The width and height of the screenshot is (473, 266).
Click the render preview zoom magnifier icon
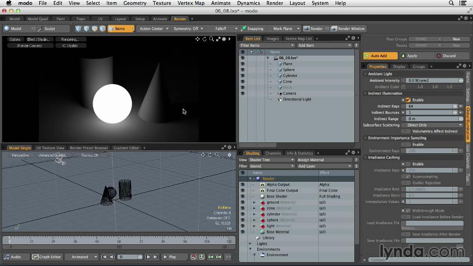click(x=211, y=39)
